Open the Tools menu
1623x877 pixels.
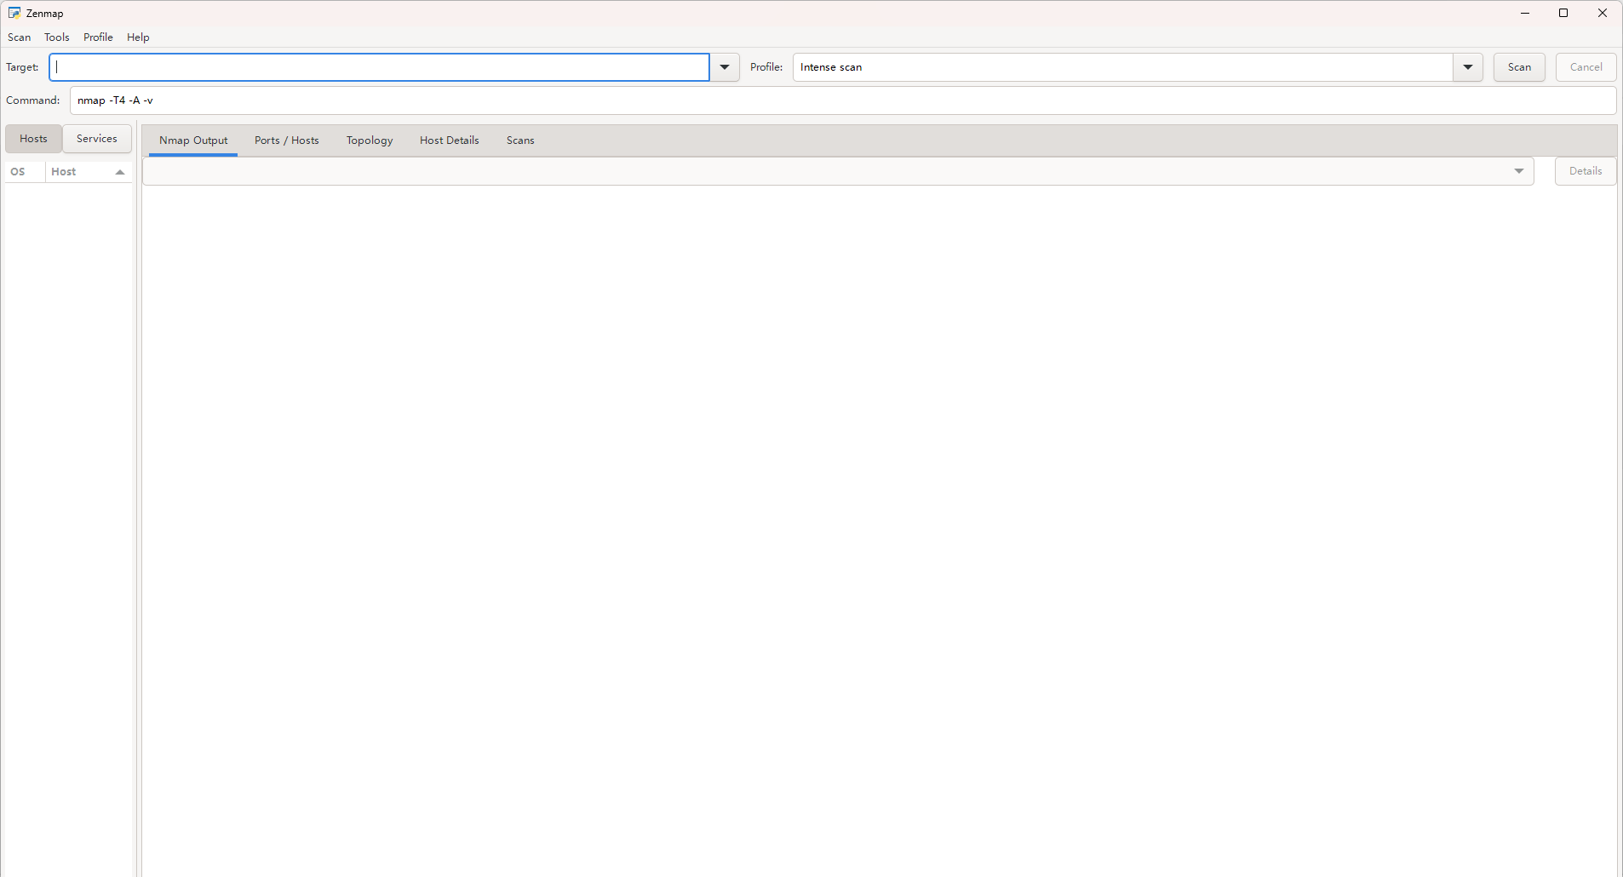57,37
